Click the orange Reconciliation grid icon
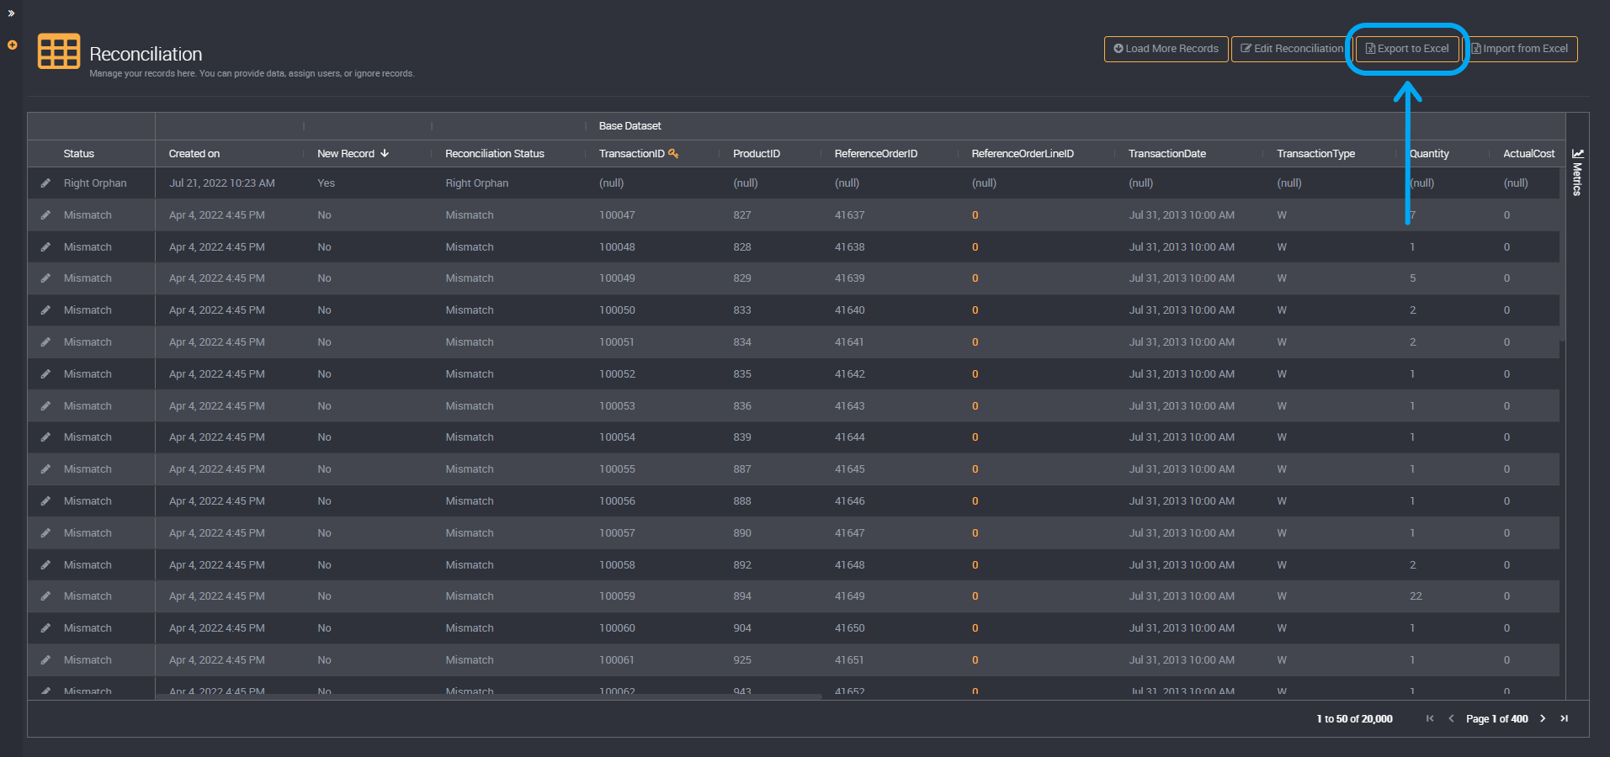 tap(59, 51)
